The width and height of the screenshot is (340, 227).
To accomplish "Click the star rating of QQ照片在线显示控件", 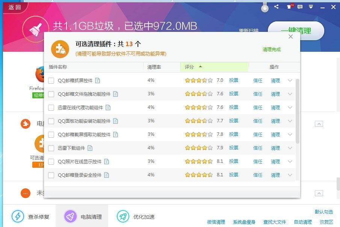I will [x=199, y=161].
